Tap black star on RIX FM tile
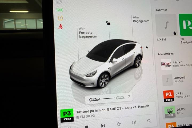Image resolution: width=192 pixels, height=128 pixels. 175,33
